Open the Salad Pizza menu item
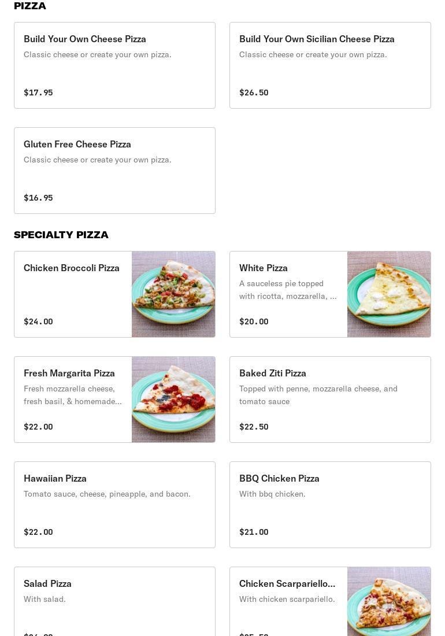The height and width of the screenshot is (636, 445). click(x=114, y=601)
